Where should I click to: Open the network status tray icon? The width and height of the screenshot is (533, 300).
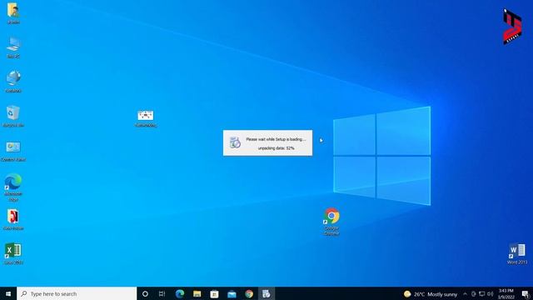(481, 294)
